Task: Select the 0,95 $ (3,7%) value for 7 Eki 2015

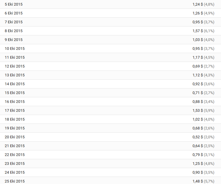Action: click(203, 22)
